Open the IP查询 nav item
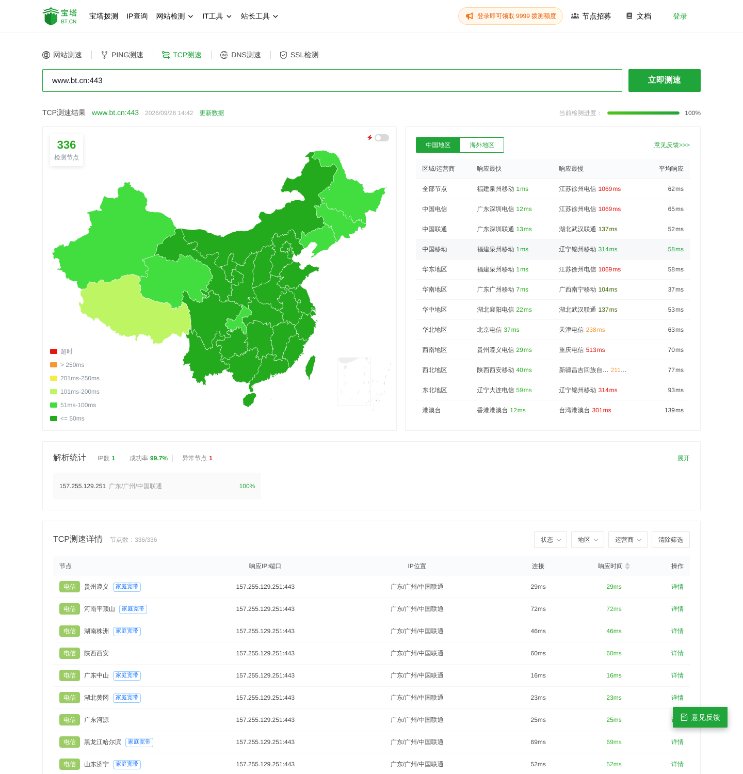Screen dimensions: 743x774 click(x=137, y=17)
